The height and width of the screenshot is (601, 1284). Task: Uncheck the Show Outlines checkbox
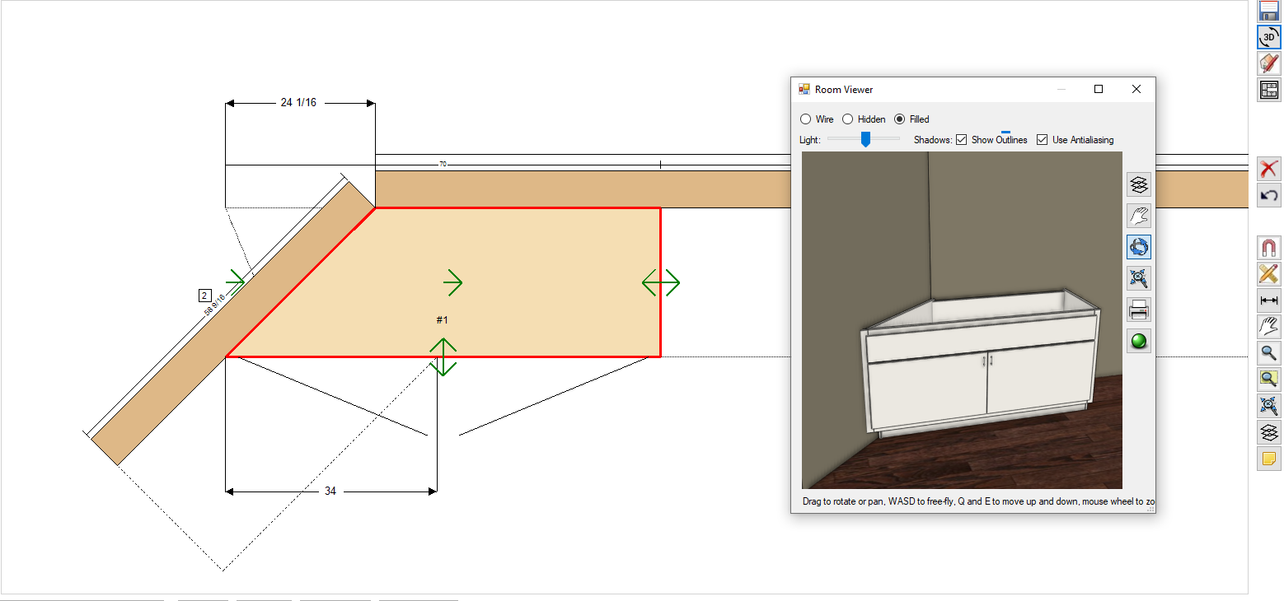point(961,140)
